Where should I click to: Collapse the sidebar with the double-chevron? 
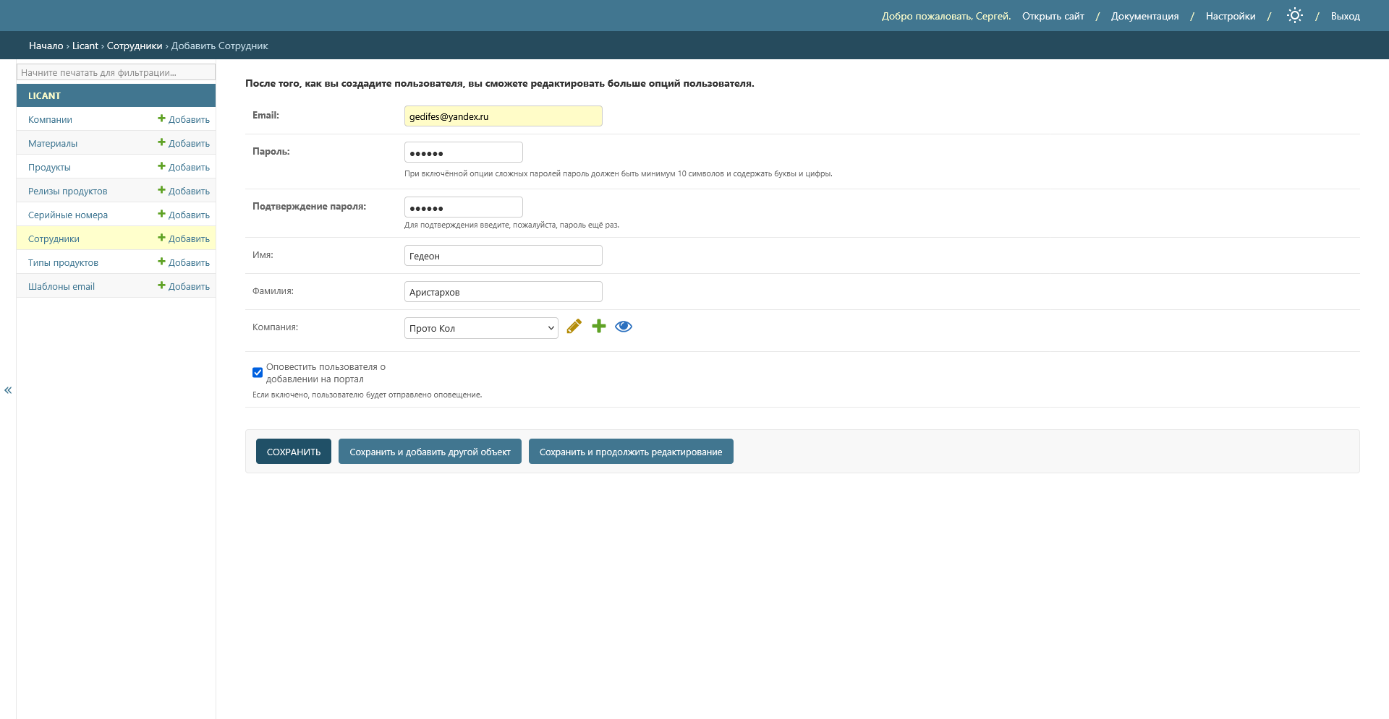tap(8, 390)
